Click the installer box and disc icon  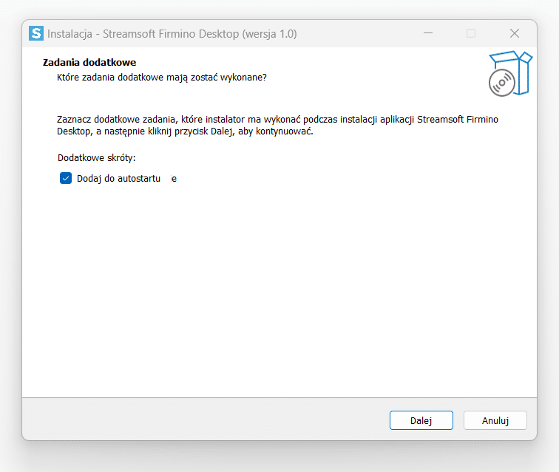pyautogui.click(x=510, y=73)
